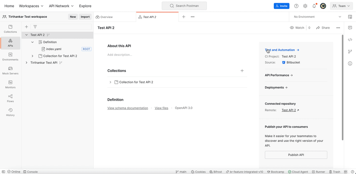Image resolution: width=356 pixels, height=174 pixels.
Task: Click the sidebar filter input field
Action: pos(61,27)
